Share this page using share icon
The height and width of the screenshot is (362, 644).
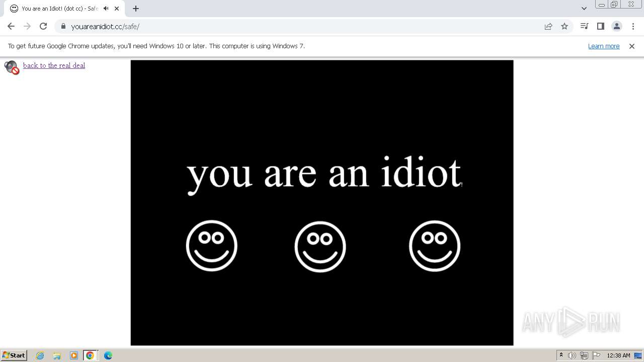tap(548, 26)
